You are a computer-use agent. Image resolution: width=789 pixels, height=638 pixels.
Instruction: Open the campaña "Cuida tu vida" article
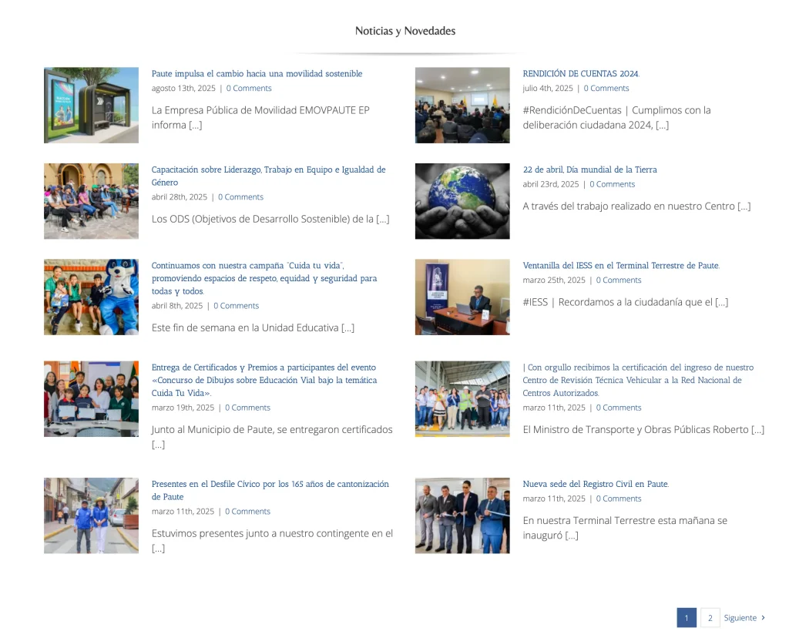tap(264, 278)
